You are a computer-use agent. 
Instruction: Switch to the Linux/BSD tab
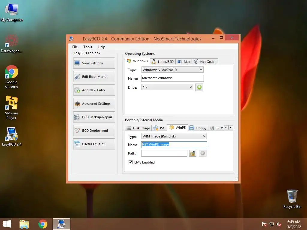(163, 62)
